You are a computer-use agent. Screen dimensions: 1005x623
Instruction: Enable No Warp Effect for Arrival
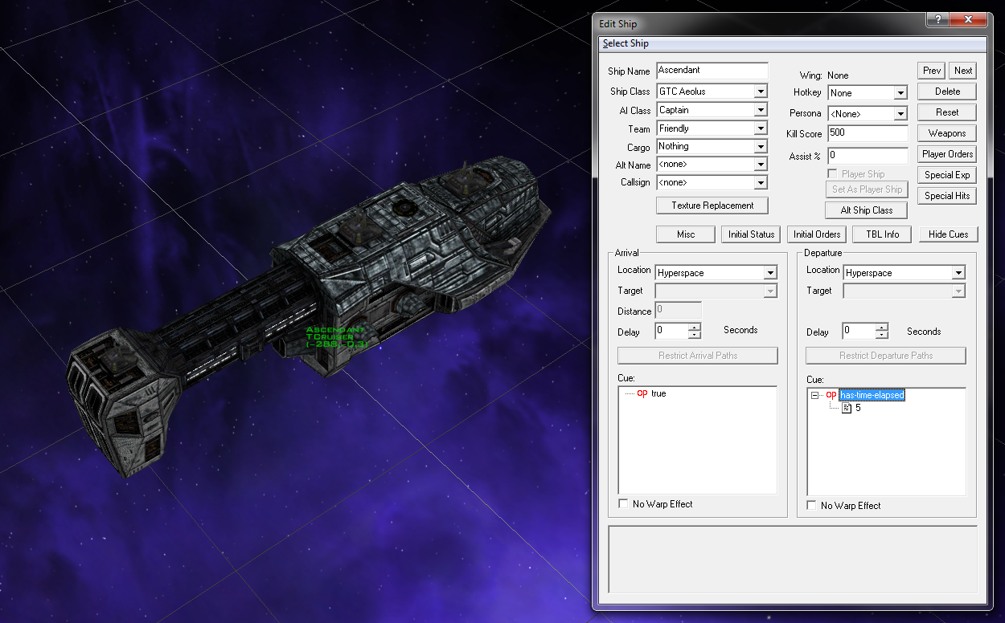click(623, 504)
